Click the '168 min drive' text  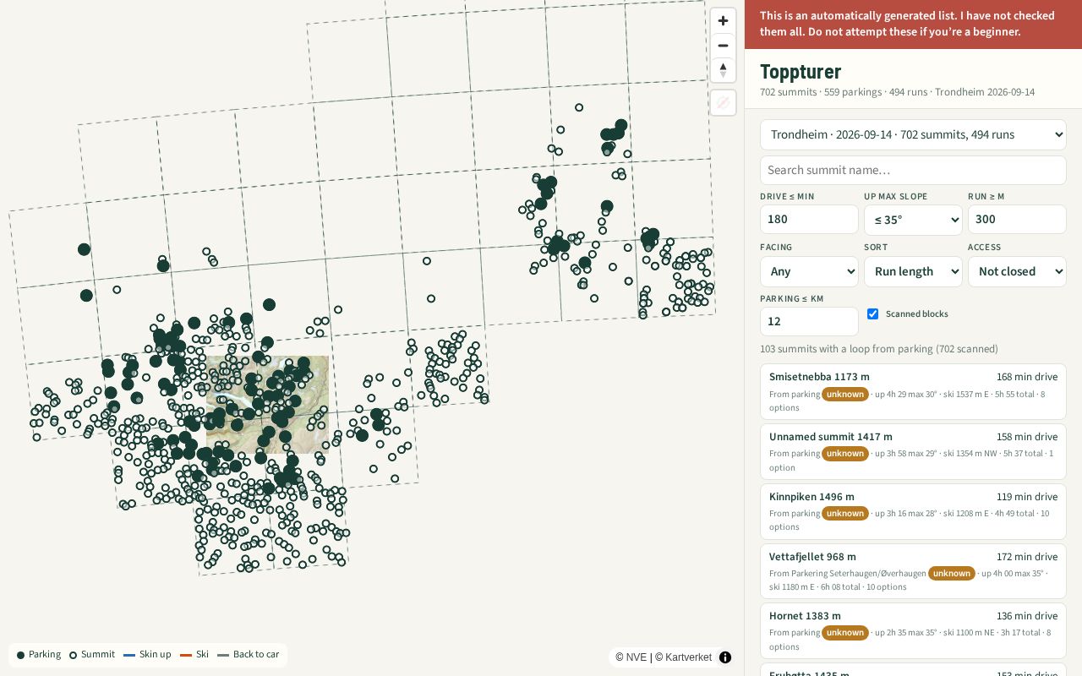pyautogui.click(x=1027, y=377)
